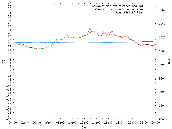Click the '1000' pressure axis label
Screen dimensions: 172x129
(162, 51)
